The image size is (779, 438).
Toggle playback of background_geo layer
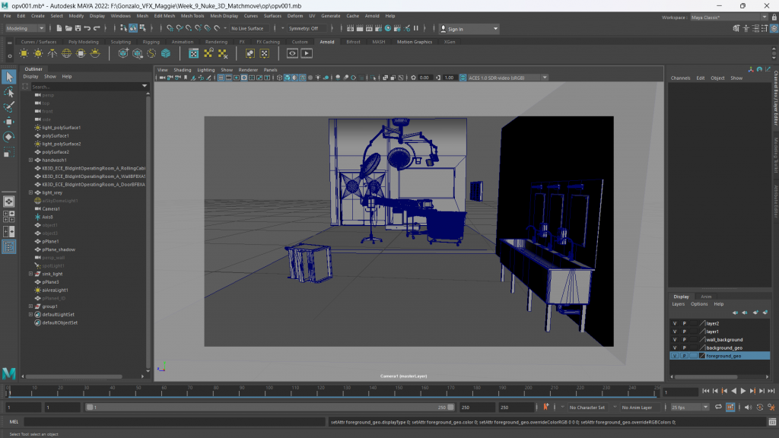click(684, 348)
